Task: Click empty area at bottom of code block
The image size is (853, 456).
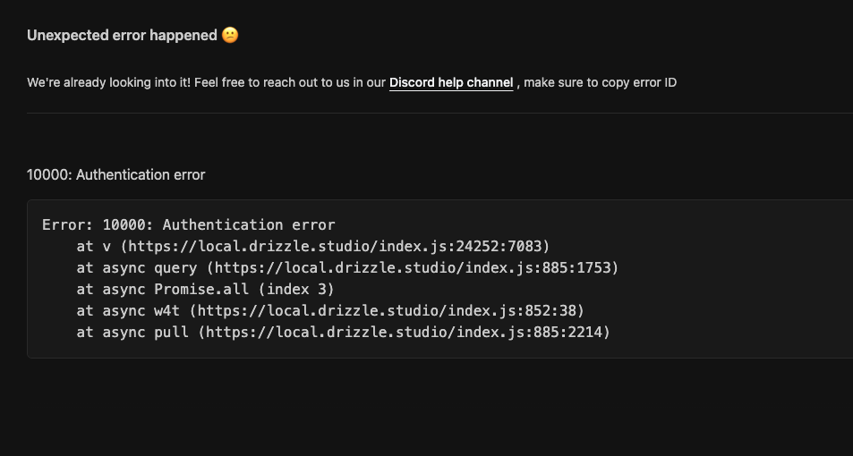Action: pyautogui.click(x=439, y=350)
